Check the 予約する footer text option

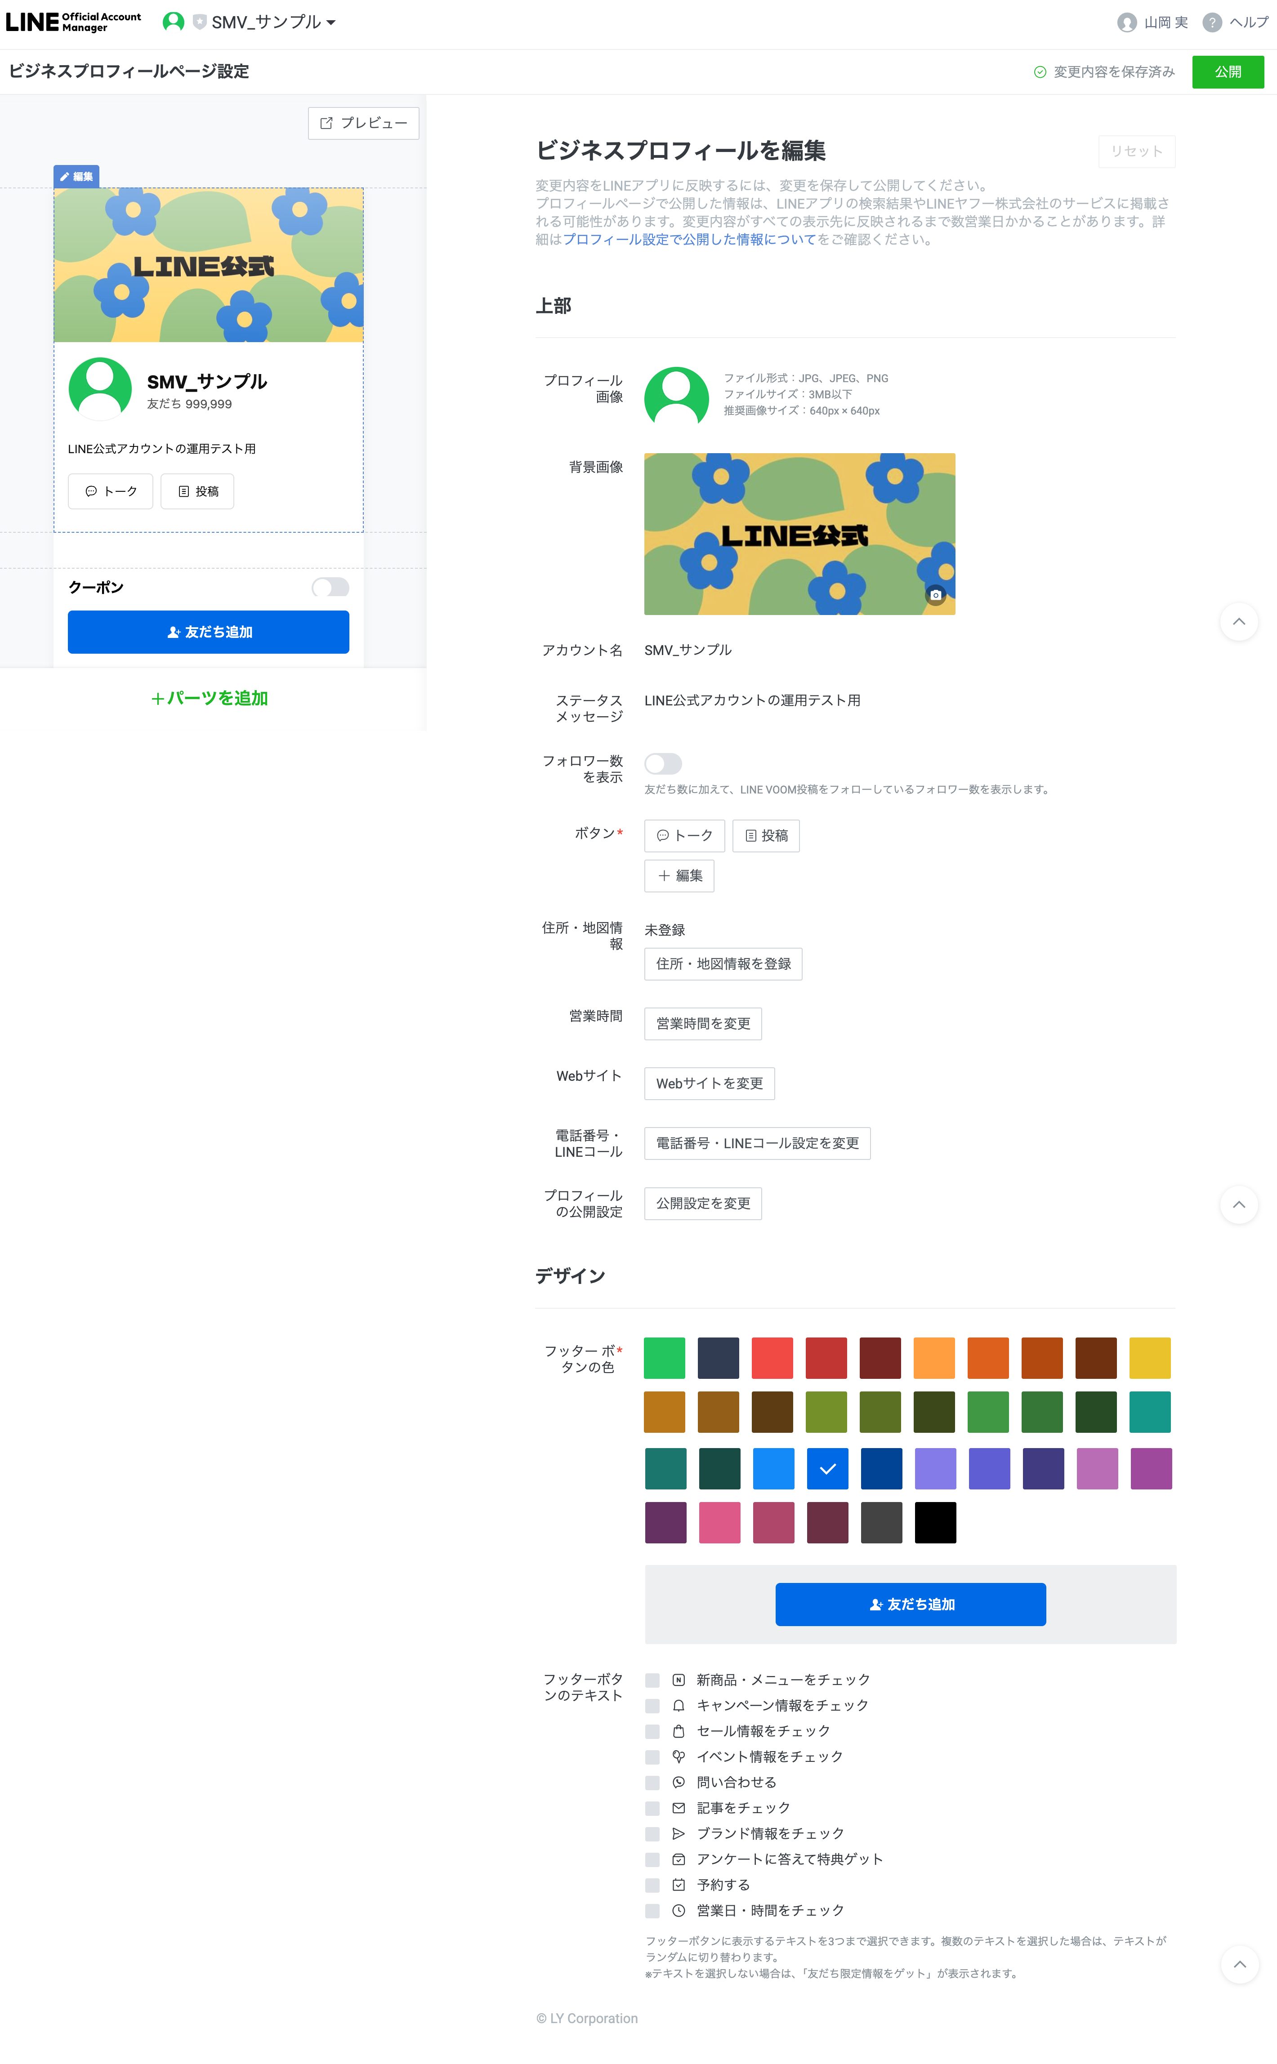(x=652, y=1885)
